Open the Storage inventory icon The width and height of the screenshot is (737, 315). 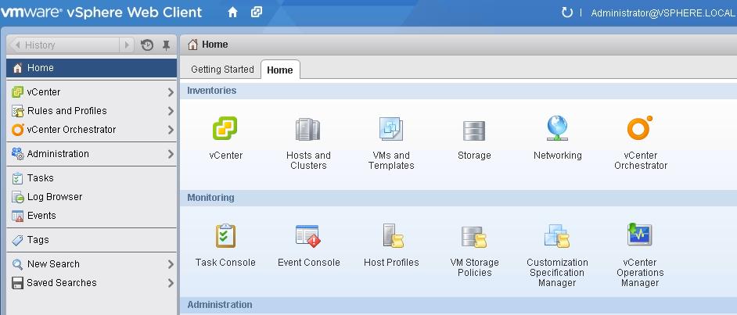474,131
